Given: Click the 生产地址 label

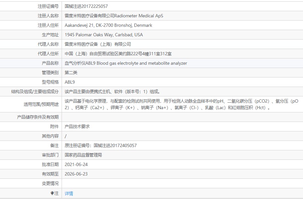Looking at the screenshot, I should 50,35.
